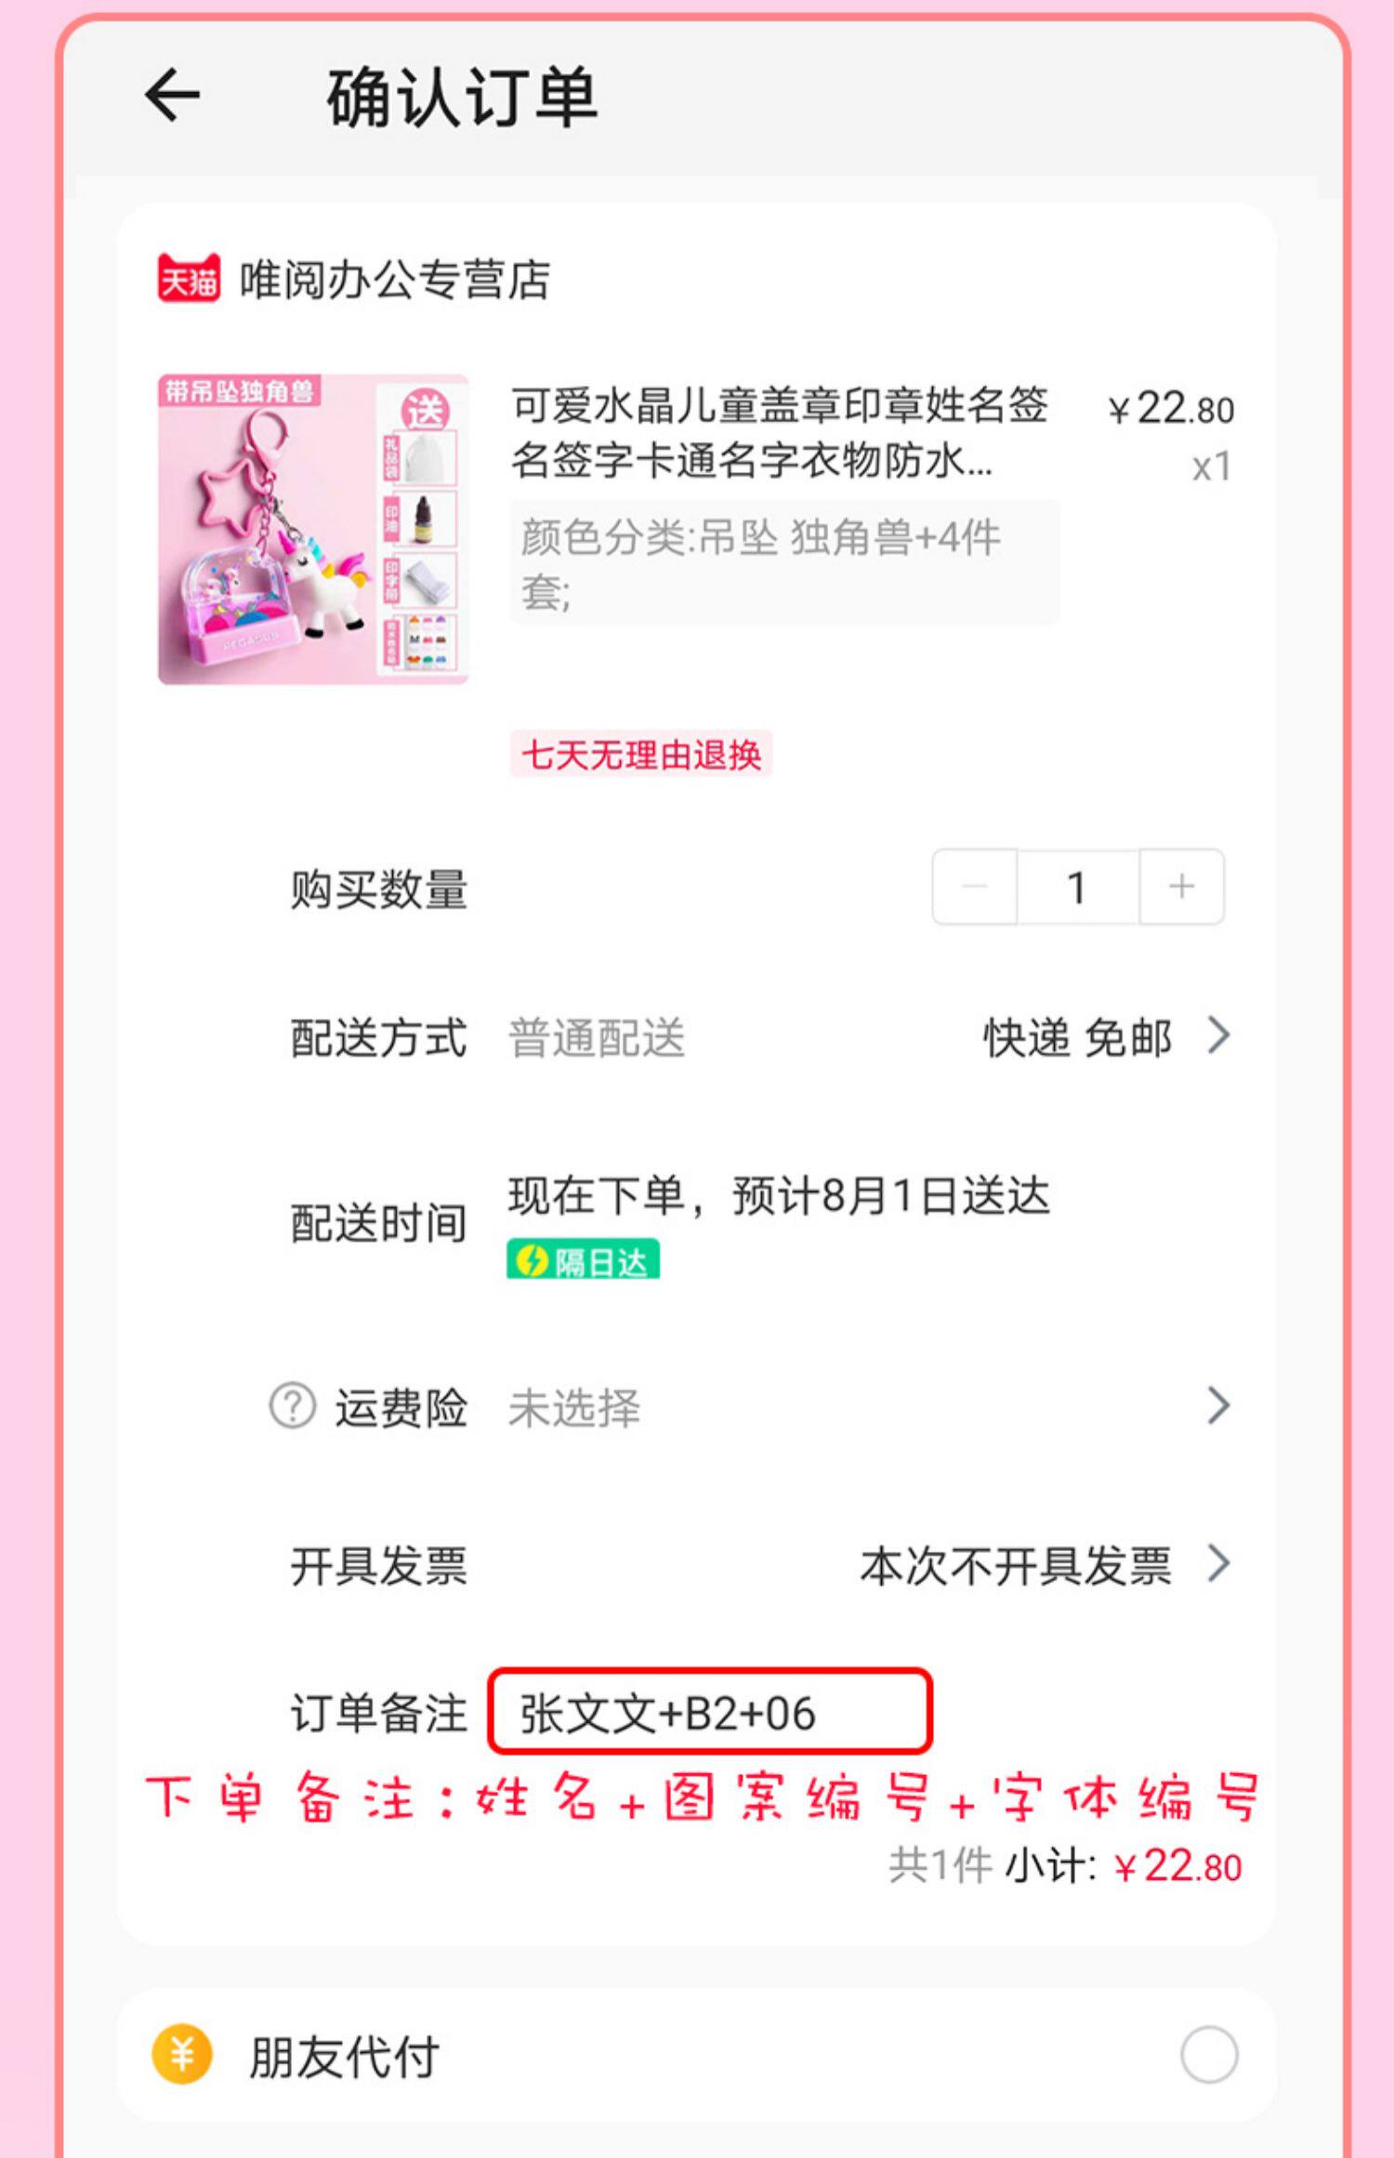The width and height of the screenshot is (1394, 2158).
Task: Select the 朋友代付 radio button
Action: (1209, 2054)
